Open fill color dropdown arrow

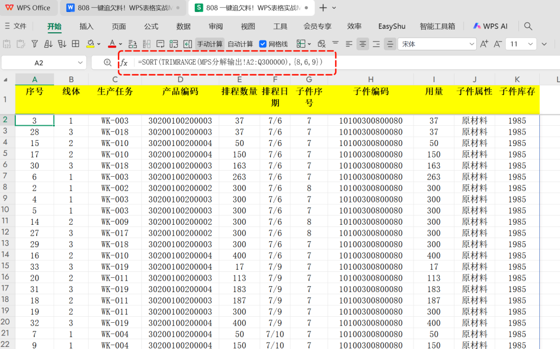(99, 44)
